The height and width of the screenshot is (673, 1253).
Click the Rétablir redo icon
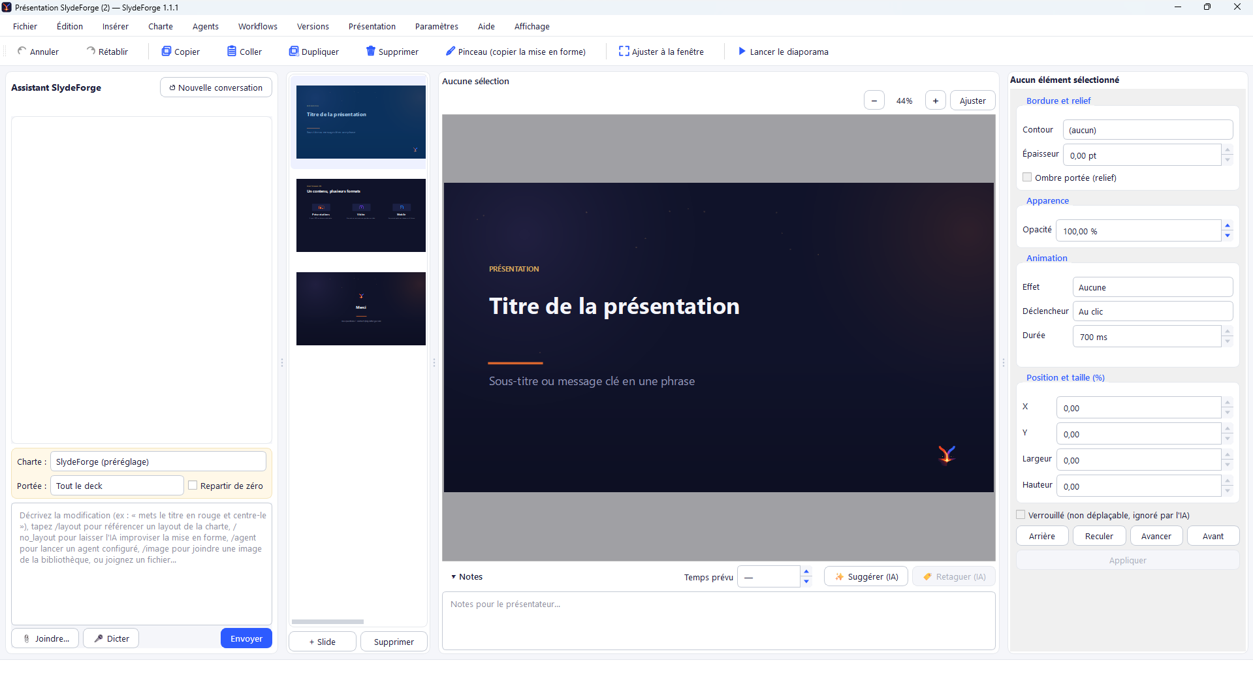pos(91,51)
